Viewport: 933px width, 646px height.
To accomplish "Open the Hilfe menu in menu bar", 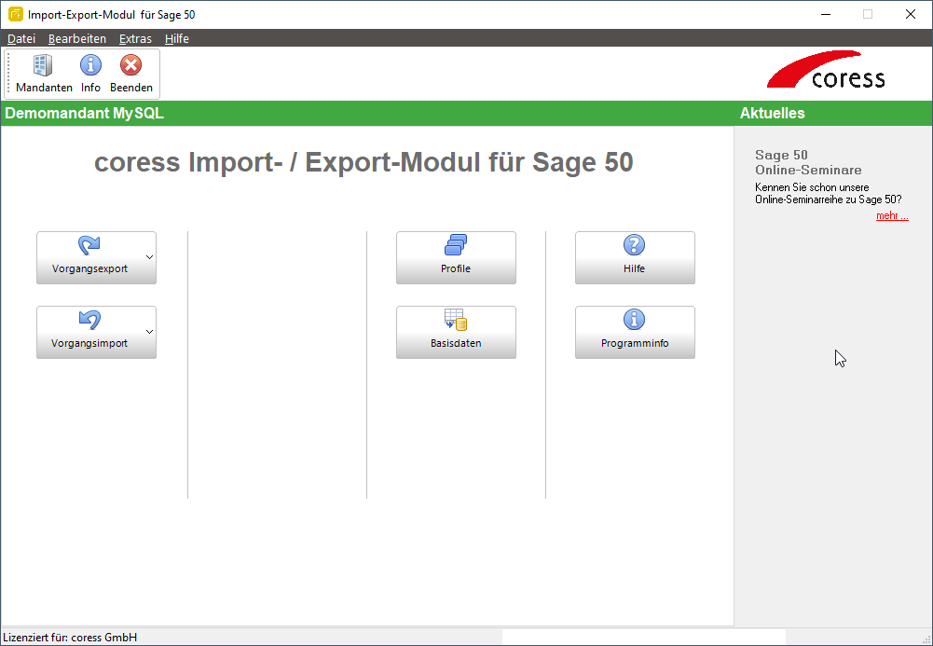I will [177, 38].
